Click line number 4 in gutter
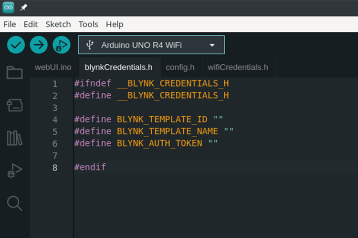Viewport: 358px width, 238px height. tap(55, 119)
